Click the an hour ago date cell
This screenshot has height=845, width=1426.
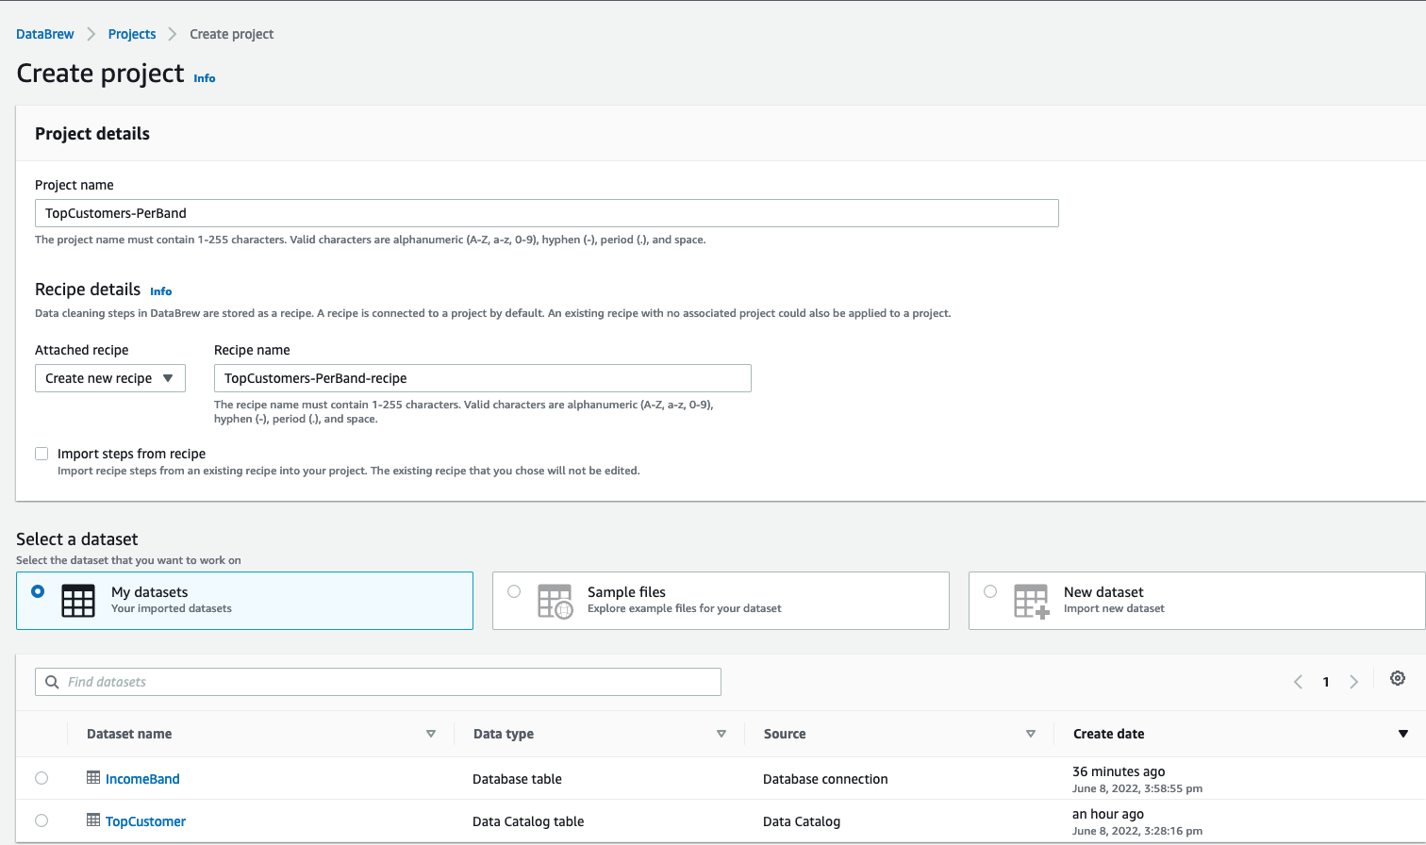[x=1108, y=814]
